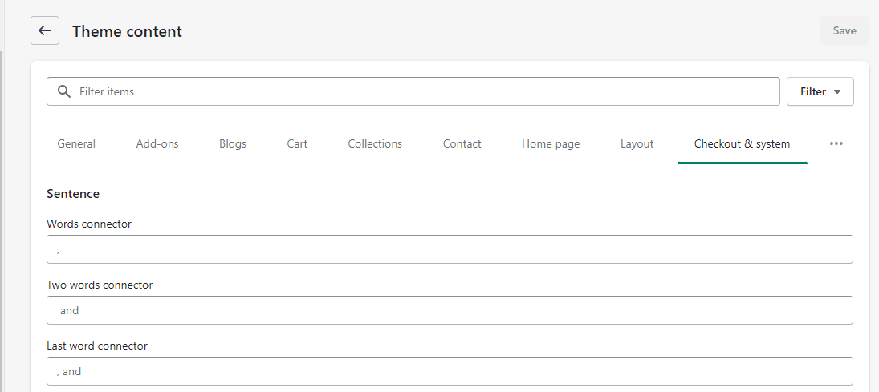Click the Words connector label

89,224
